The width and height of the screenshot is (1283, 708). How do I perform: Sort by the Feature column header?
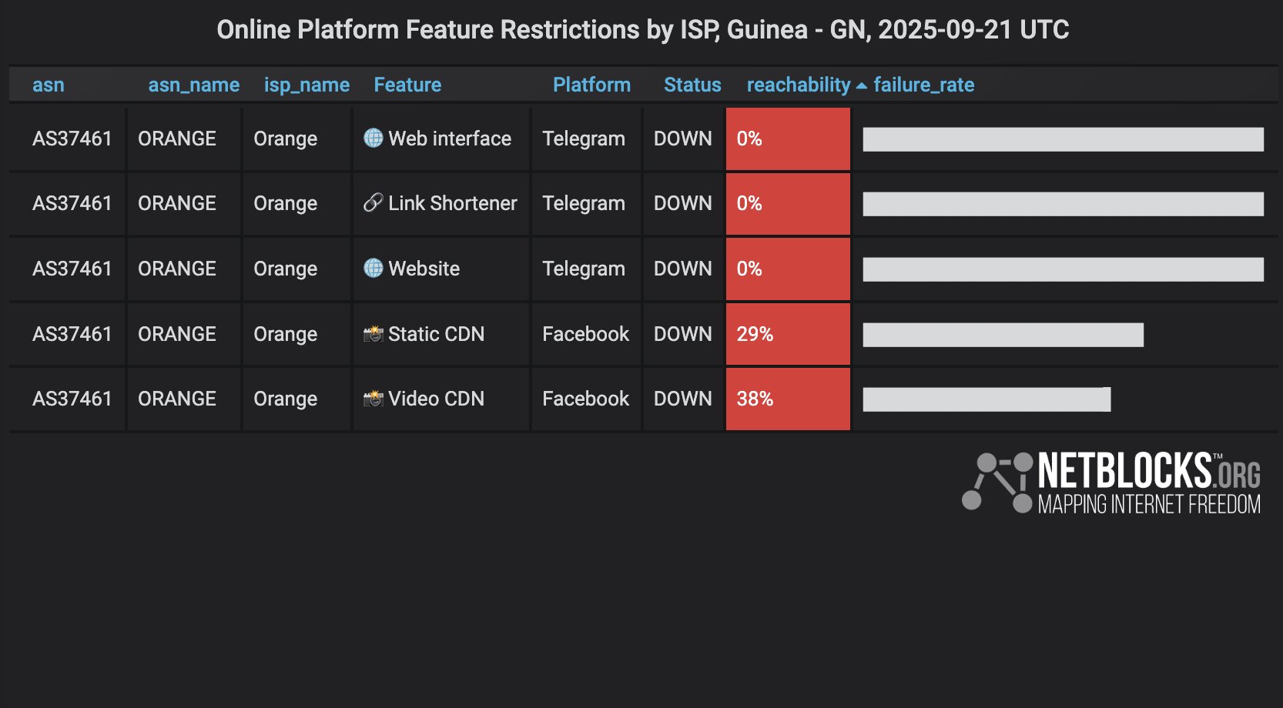(x=407, y=85)
